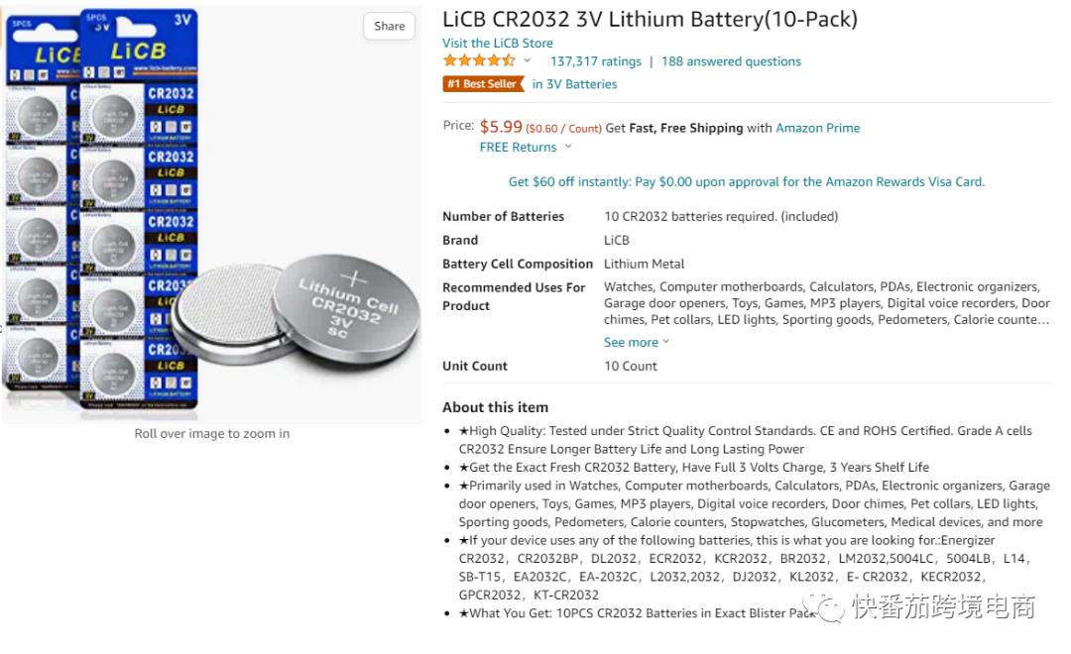Click the See more chevron arrow

(x=666, y=342)
